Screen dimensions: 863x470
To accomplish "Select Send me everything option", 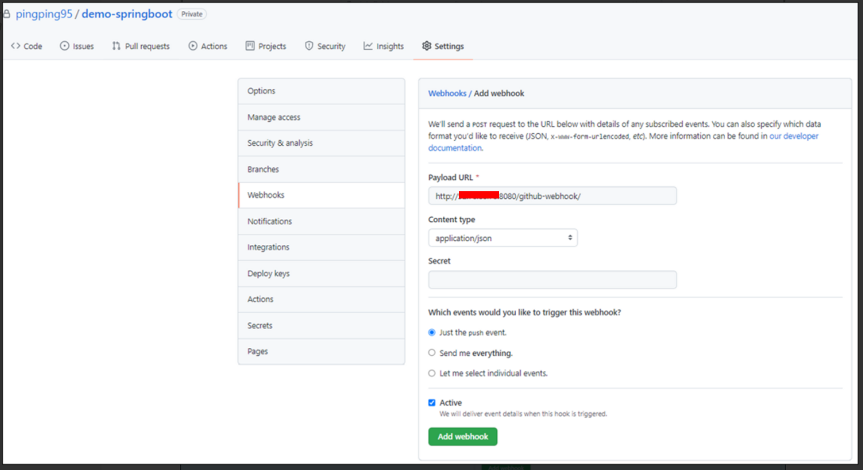I will 432,353.
